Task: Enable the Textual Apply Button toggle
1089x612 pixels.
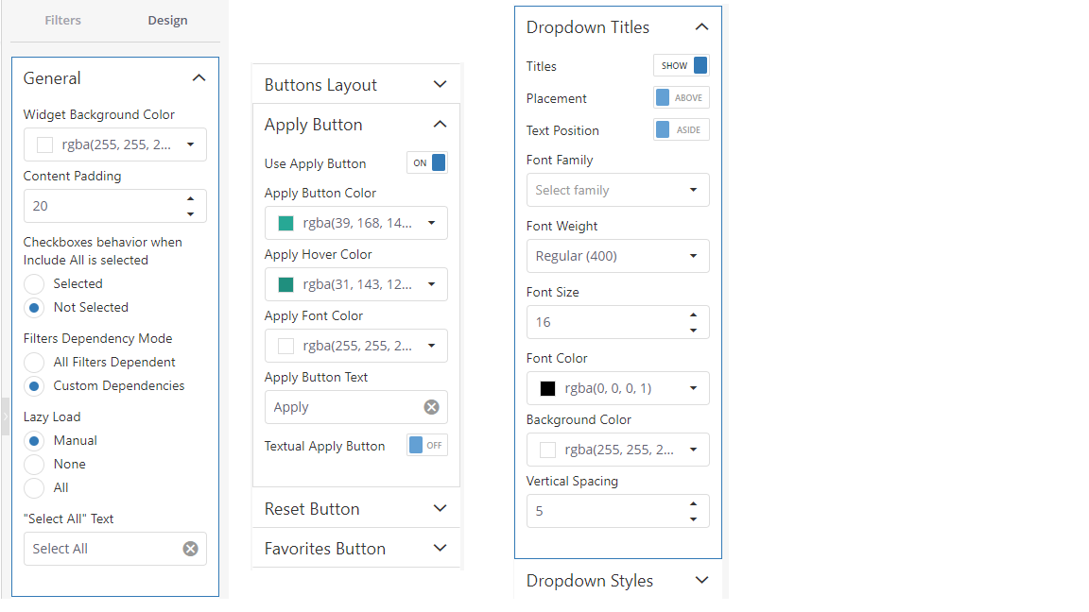Action: point(426,445)
